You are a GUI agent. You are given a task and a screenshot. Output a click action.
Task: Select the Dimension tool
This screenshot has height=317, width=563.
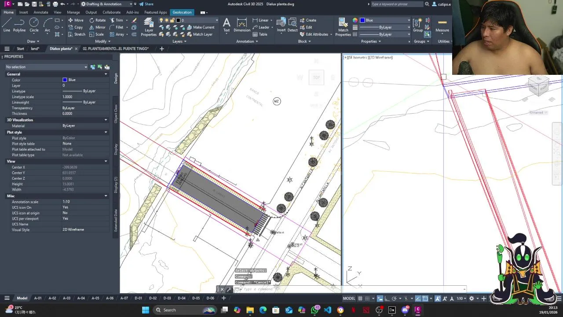pyautogui.click(x=242, y=25)
